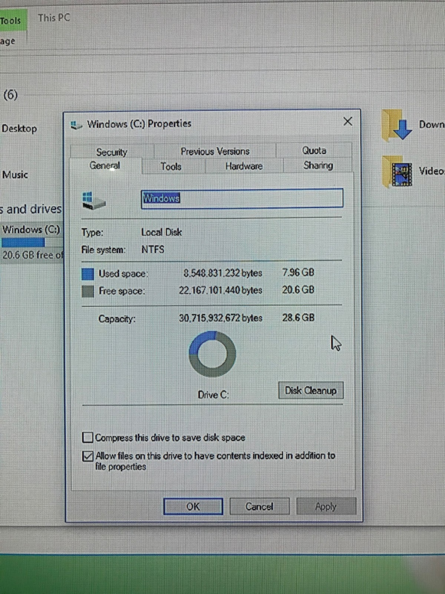This screenshot has width=445, height=594.
Task: Click the "Drive C:" label under the chart
Action: click(x=213, y=395)
